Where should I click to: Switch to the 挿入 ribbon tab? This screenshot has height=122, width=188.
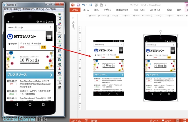tap(97, 10)
